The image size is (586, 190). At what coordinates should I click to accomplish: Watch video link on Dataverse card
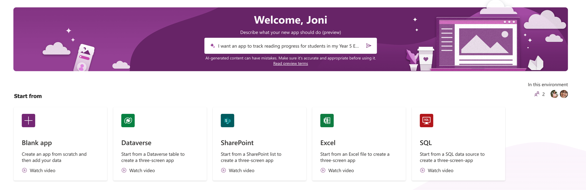(x=142, y=170)
